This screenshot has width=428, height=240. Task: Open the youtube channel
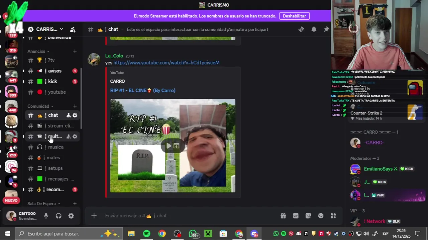coord(52,92)
